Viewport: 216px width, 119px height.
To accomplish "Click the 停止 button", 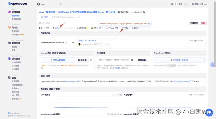I will coord(203,23).
